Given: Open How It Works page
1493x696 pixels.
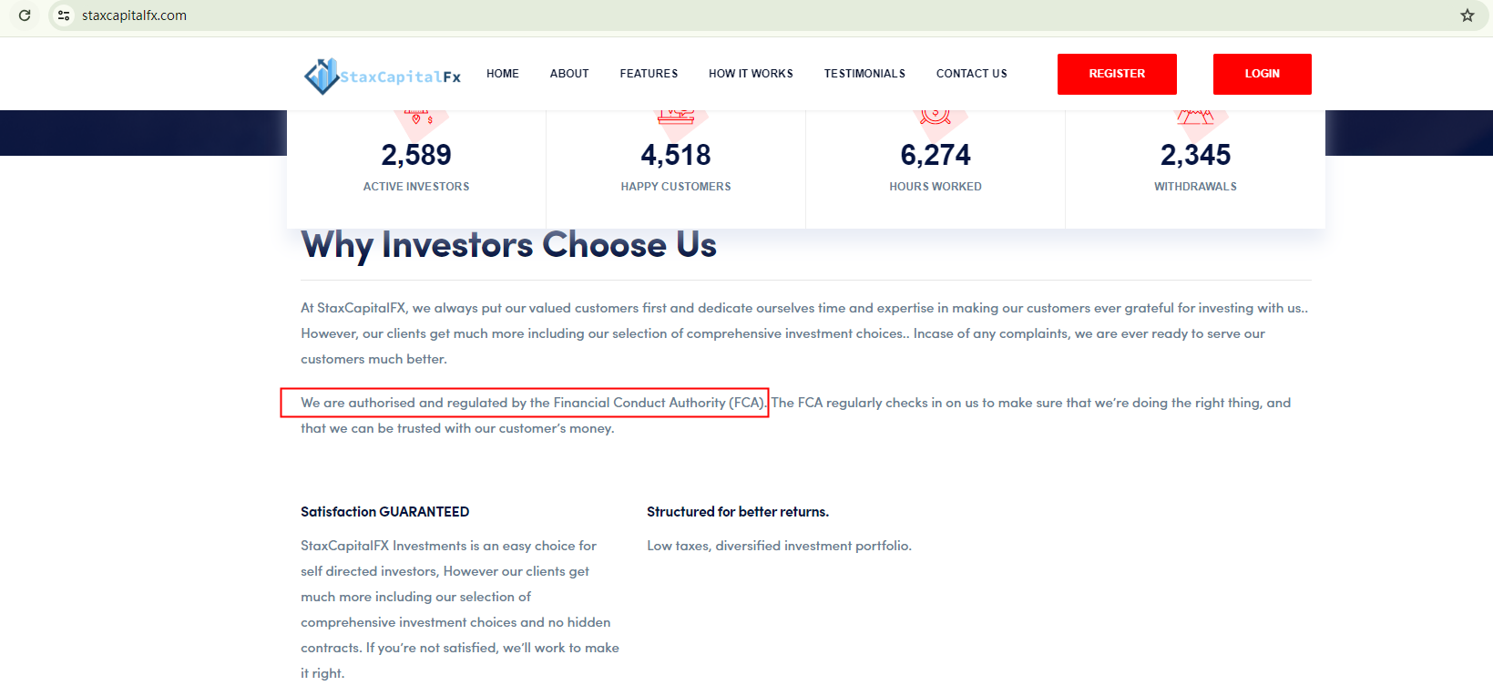Looking at the screenshot, I should [x=751, y=74].
